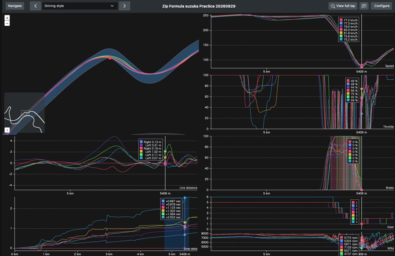Screen dimensions: 395x256
Task: Click the red brake cursor marker at zero
Action: 362,190
